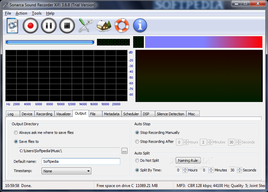Switch to the Log tab
Screen dimensions: 268x192
click(13, 114)
